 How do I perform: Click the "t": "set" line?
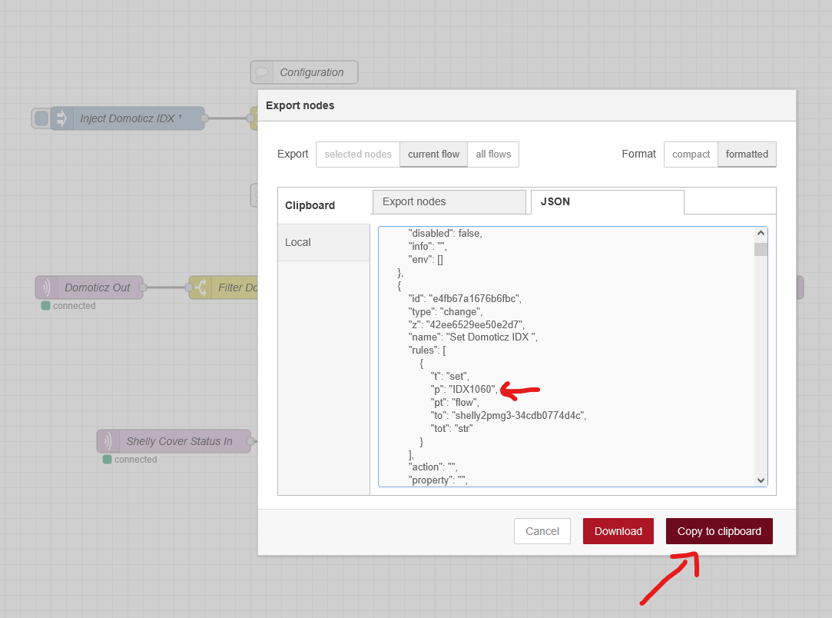coord(449,377)
